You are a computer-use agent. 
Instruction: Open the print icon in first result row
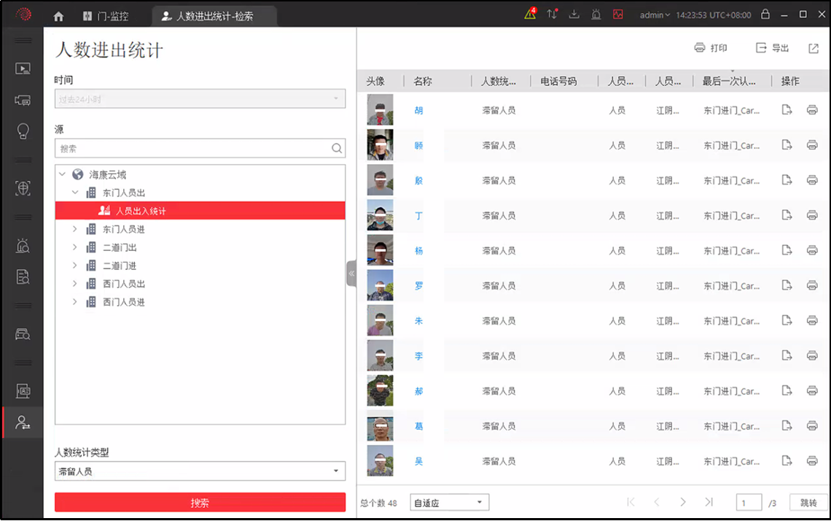tap(811, 110)
